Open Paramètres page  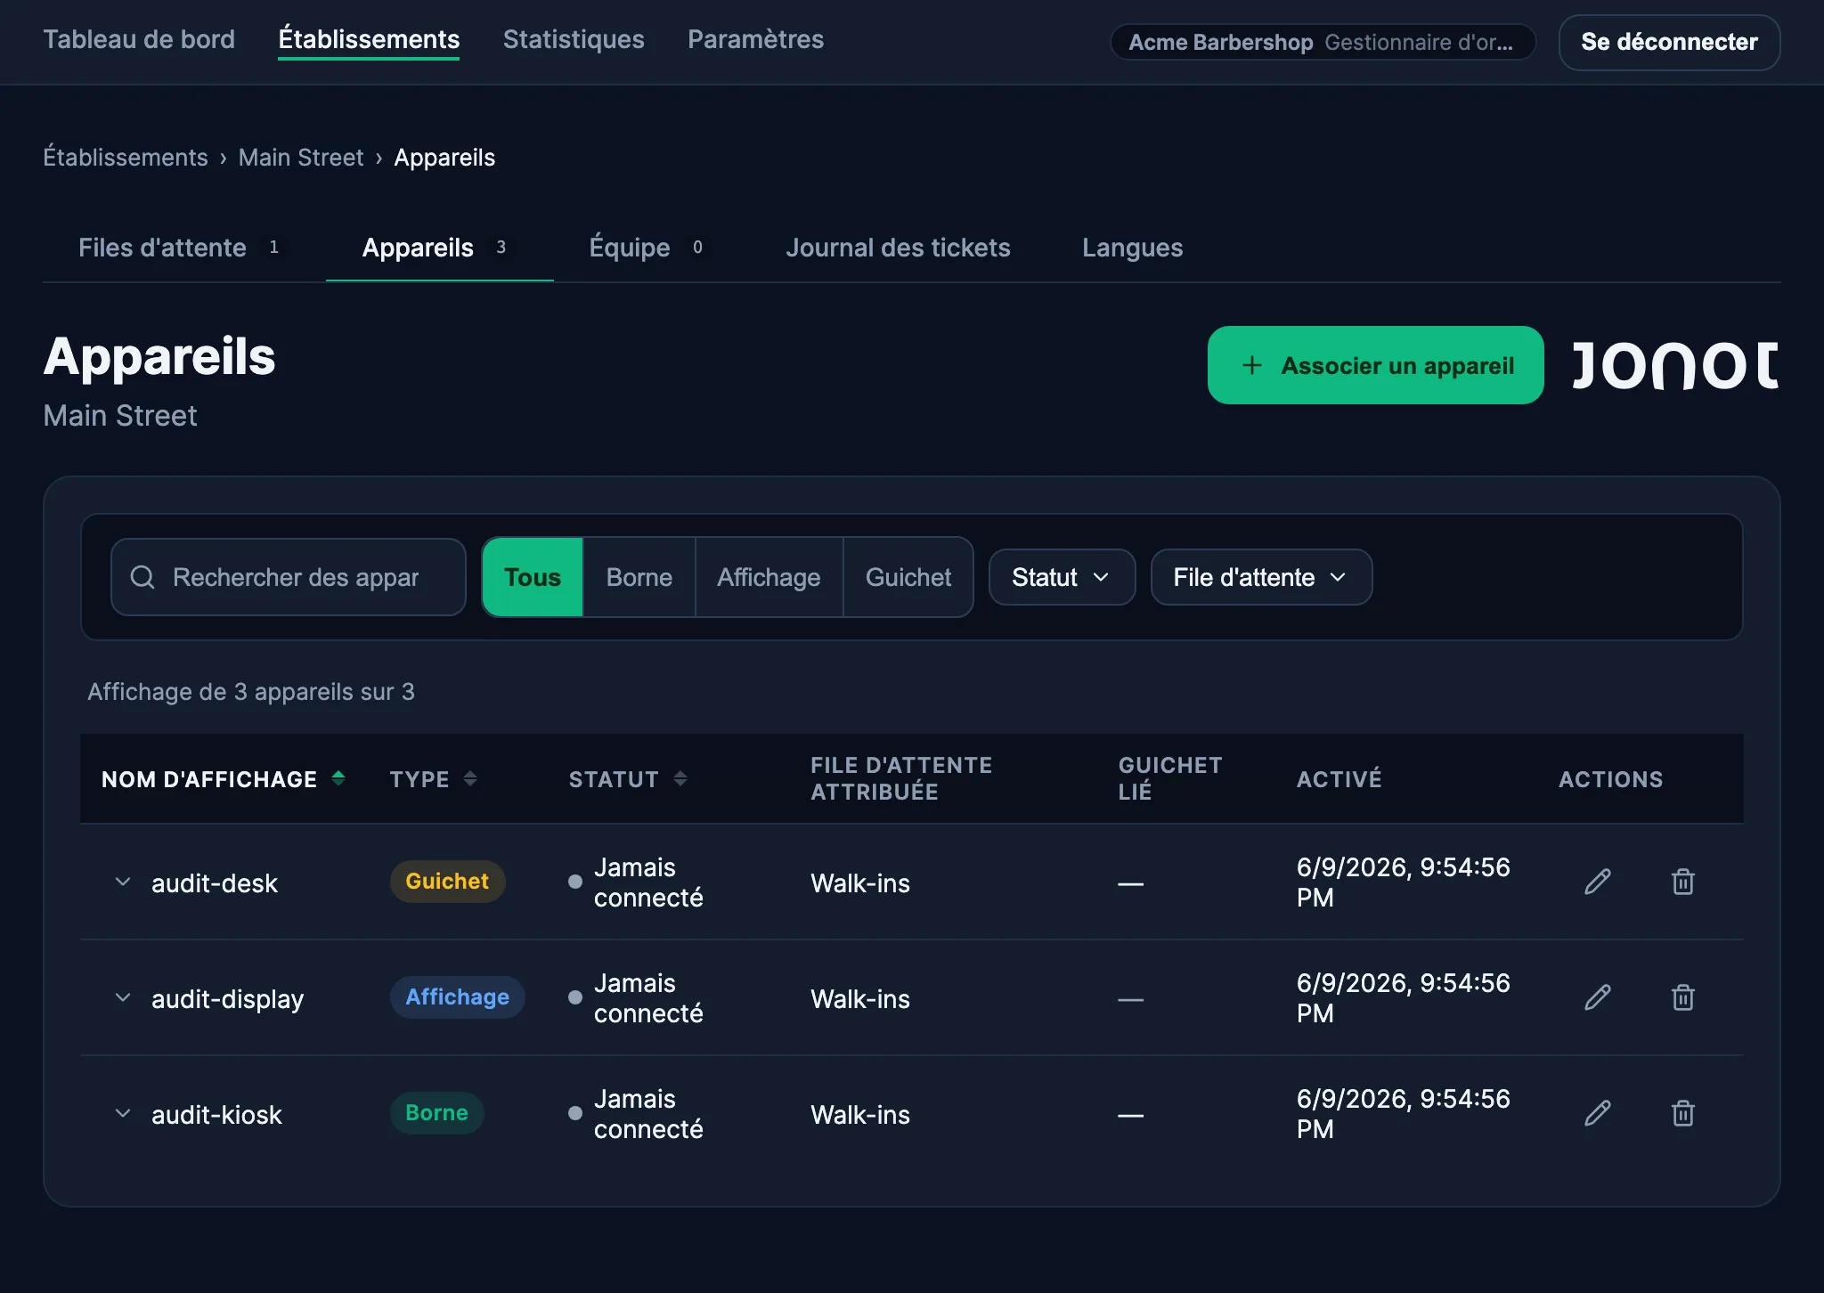coord(755,39)
